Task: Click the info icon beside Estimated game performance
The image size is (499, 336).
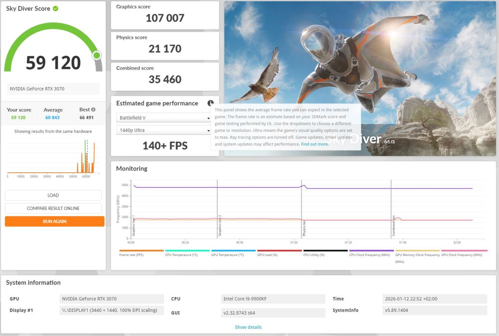Action: tap(211, 103)
